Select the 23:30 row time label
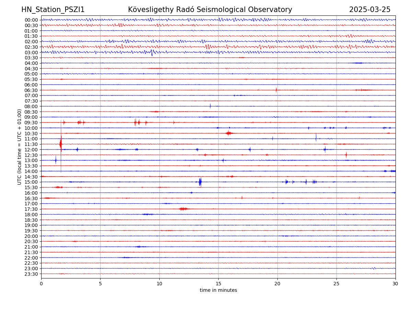 [31, 274]
